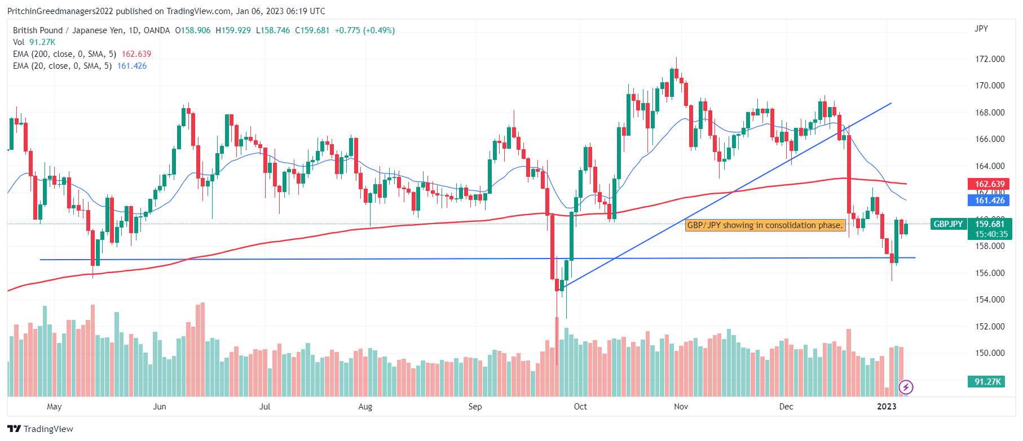Click the O158.906 open value
1023x441 pixels.
[x=193, y=30]
